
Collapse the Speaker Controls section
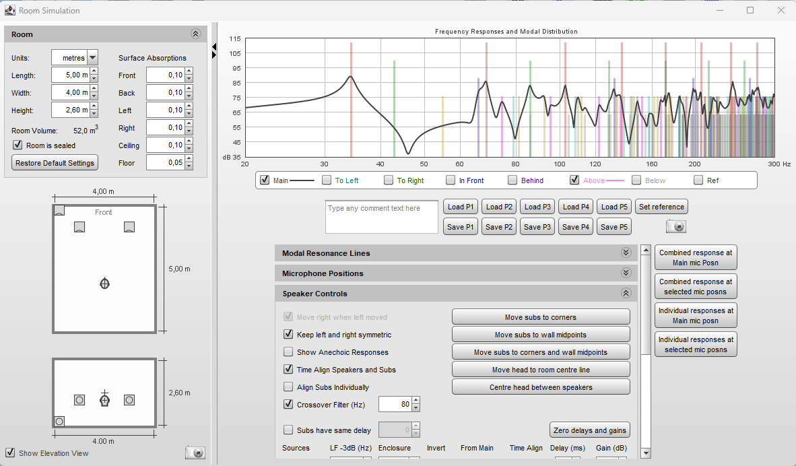[x=626, y=294]
